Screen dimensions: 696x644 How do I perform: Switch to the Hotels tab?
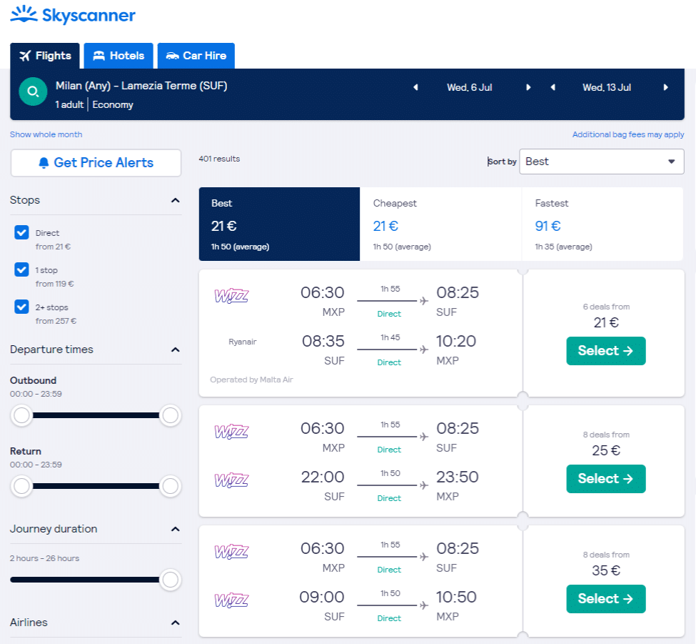[118, 56]
